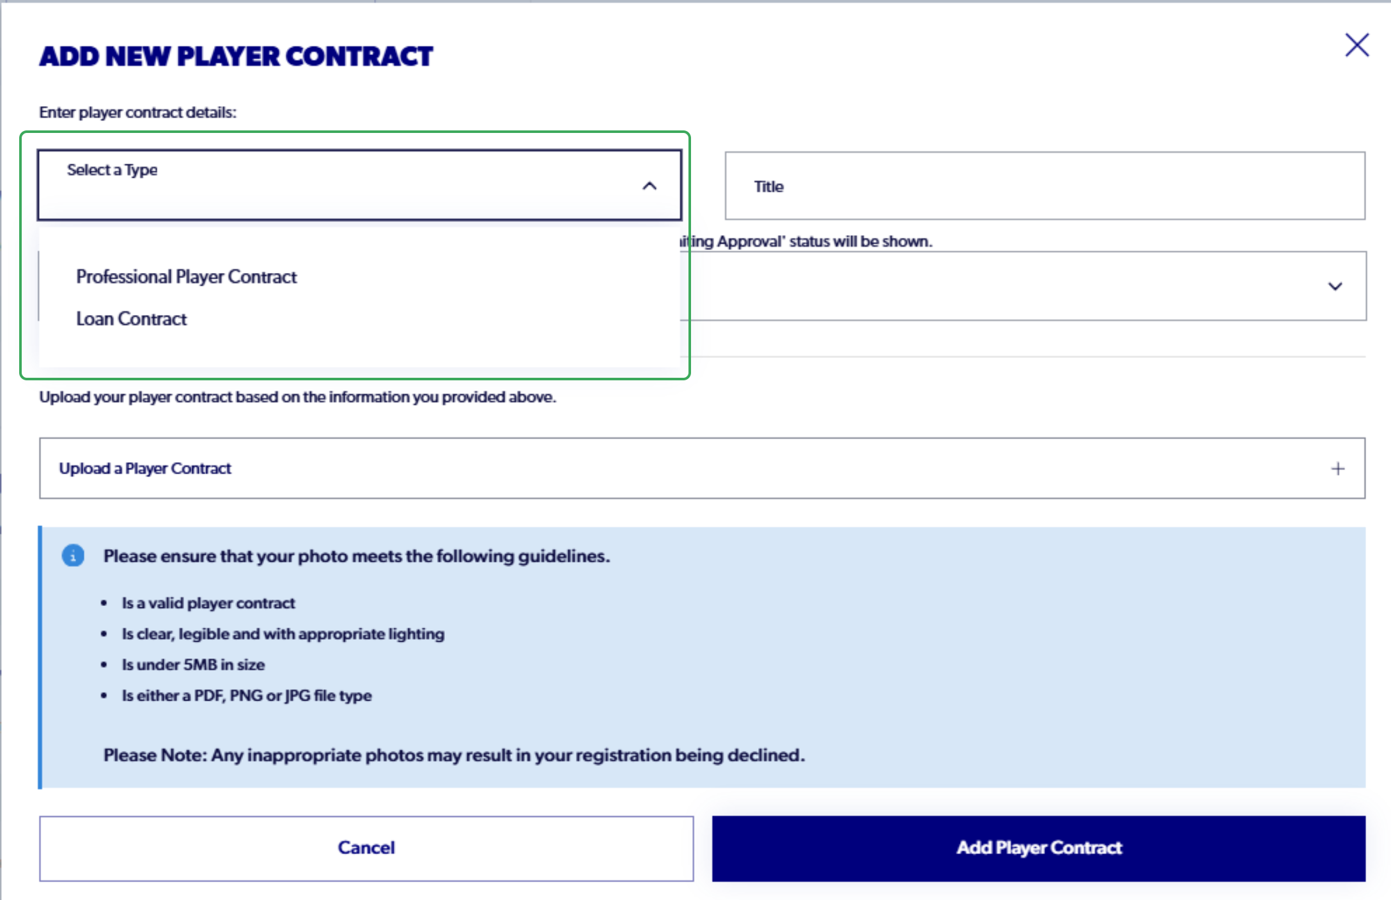The image size is (1391, 900).
Task: Cancel adding the player contract
Action: [x=366, y=848]
